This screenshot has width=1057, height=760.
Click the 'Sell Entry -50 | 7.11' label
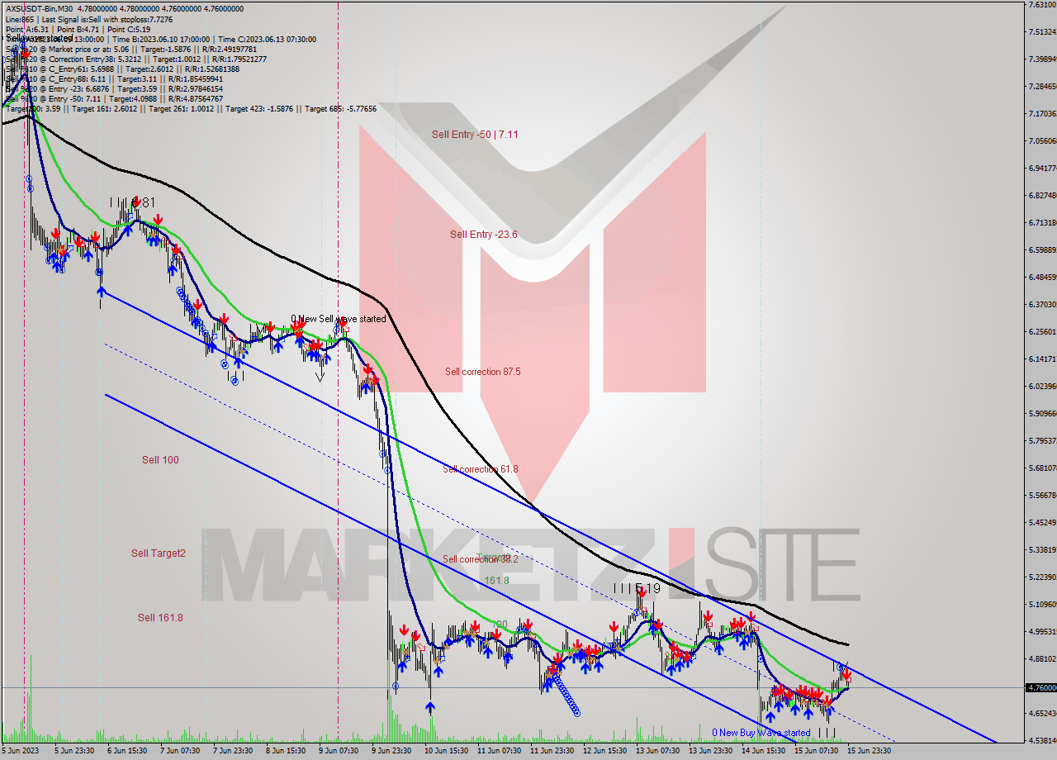click(x=475, y=134)
